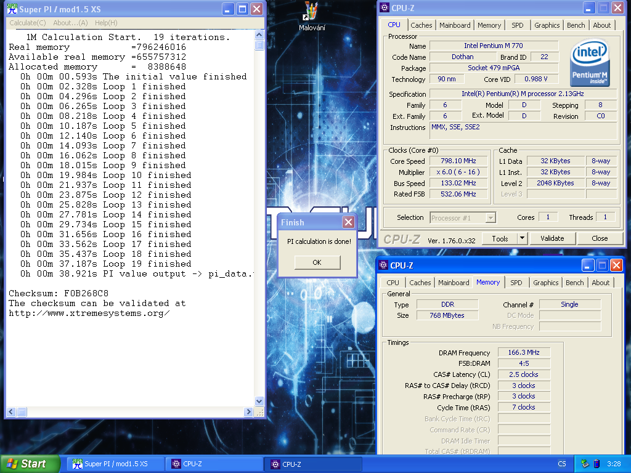Click the Checksum: F0B268C8 line

coord(59,293)
